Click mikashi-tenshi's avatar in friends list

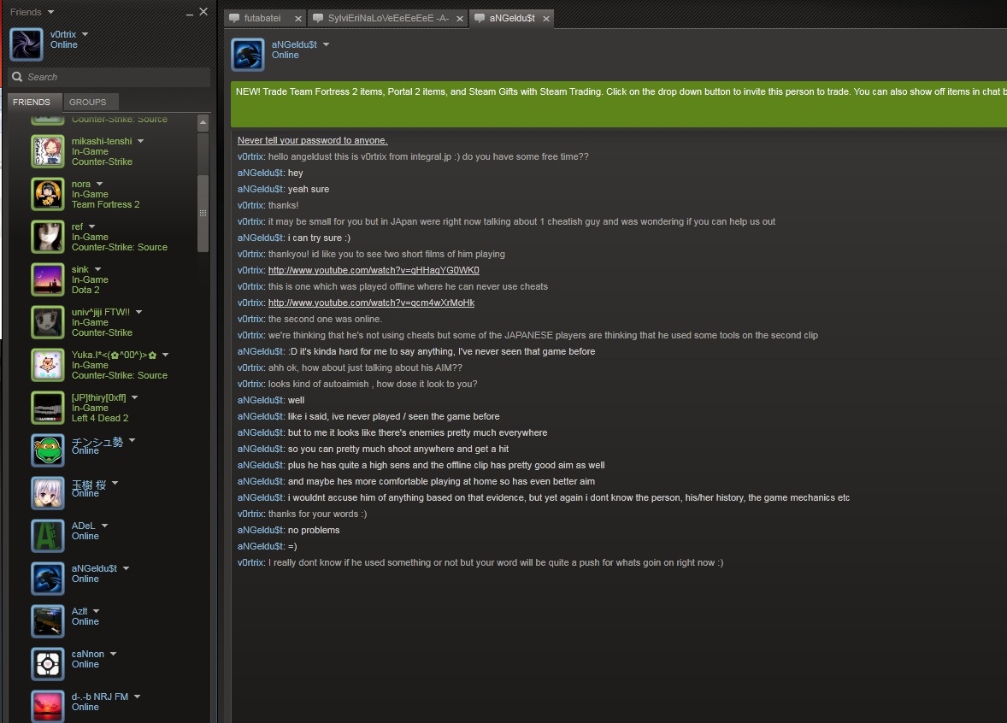(x=48, y=151)
